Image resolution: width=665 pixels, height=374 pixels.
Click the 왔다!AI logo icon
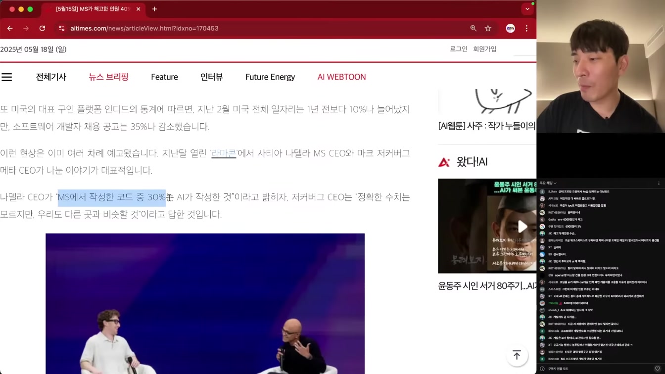pyautogui.click(x=444, y=162)
